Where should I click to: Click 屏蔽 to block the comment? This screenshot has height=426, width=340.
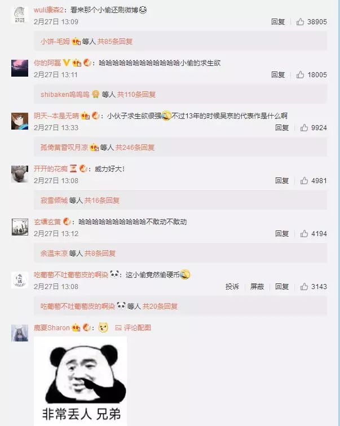(x=257, y=287)
